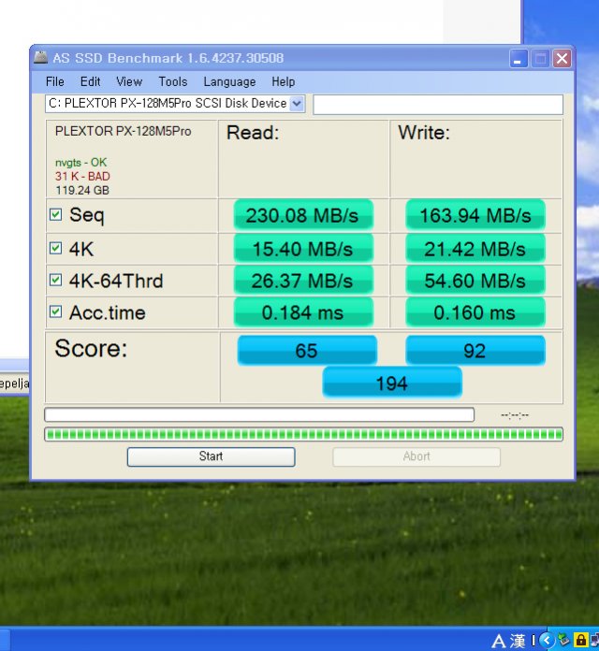
Task: Click the elapsed time indicator --:--:--
Action: [x=515, y=414]
